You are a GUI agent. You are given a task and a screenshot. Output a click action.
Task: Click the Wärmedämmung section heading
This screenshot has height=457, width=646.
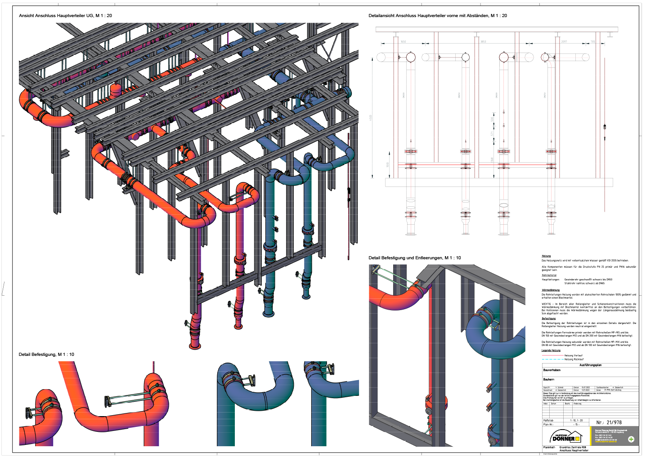point(551,290)
